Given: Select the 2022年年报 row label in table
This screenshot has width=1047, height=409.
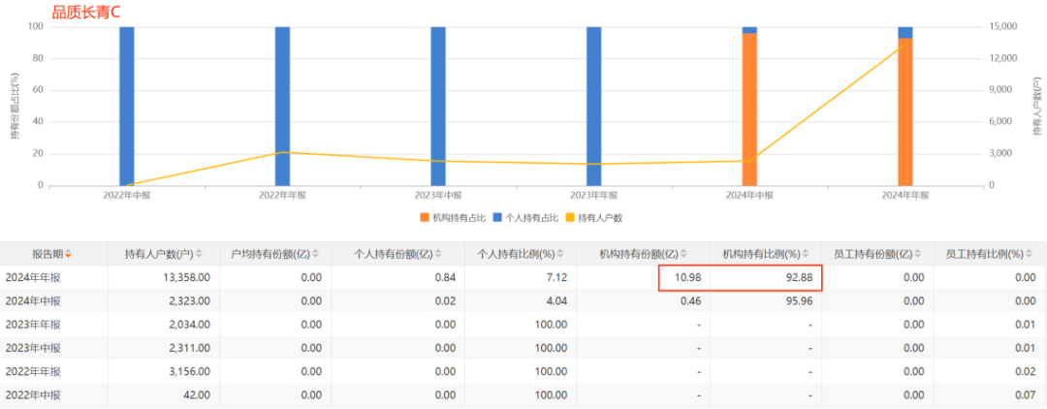Looking at the screenshot, I should pyautogui.click(x=33, y=371).
